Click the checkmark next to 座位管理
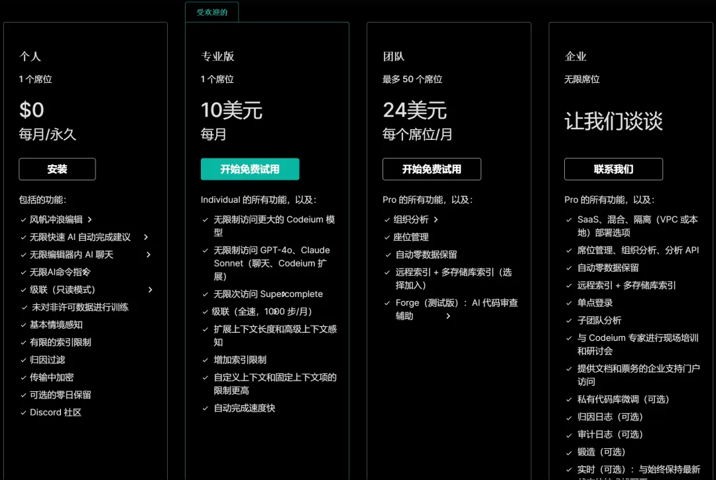Screen dimensions: 716x480 click(387, 237)
